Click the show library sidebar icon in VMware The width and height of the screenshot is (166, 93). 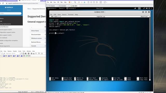88,2
